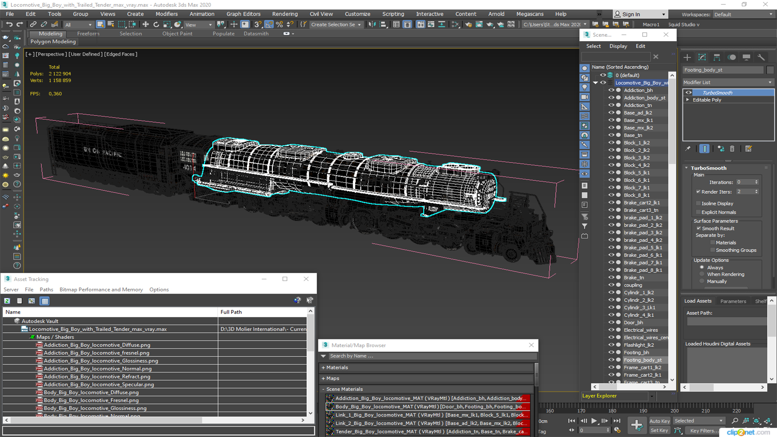This screenshot has width=777, height=437.
Task: Activate the Select and Rotate tool
Action: pos(156,25)
